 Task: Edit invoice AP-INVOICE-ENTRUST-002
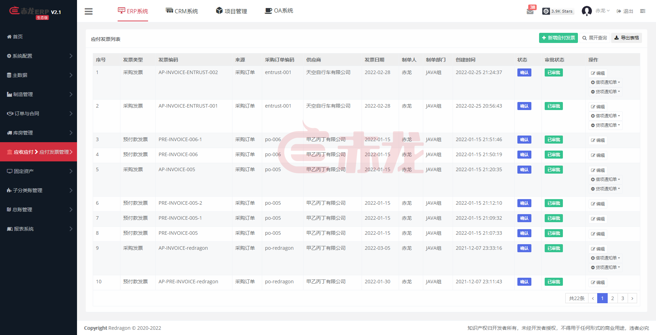[x=598, y=73]
